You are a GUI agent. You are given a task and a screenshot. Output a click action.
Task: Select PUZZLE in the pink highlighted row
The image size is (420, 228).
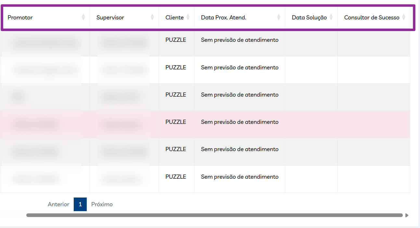click(176, 122)
